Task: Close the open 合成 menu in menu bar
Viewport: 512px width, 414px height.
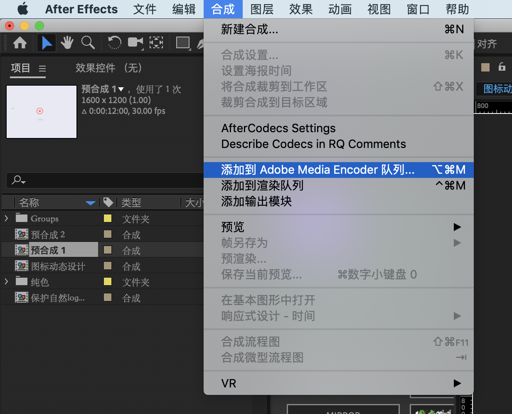Action: pos(223,9)
